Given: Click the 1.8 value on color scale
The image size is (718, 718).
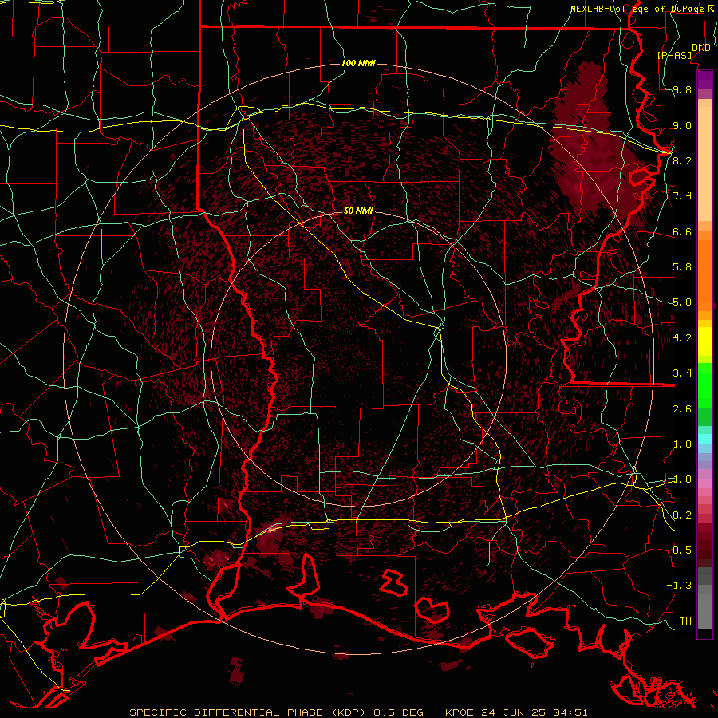Looking at the screenshot, I should tap(682, 444).
